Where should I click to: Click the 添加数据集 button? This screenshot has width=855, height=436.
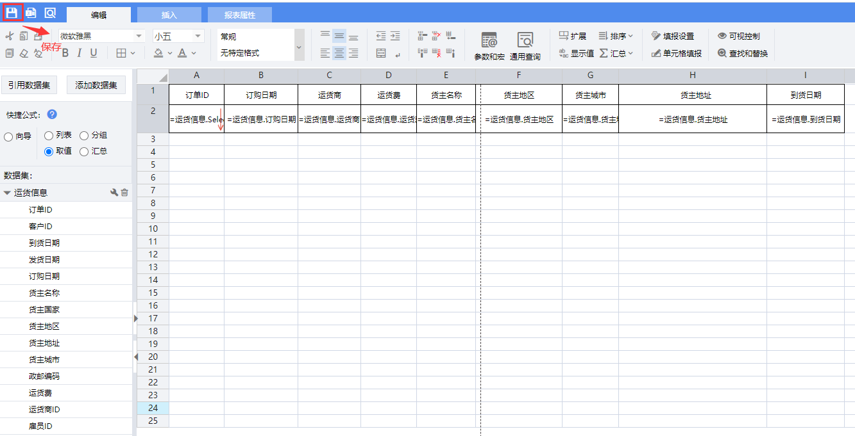coord(96,85)
